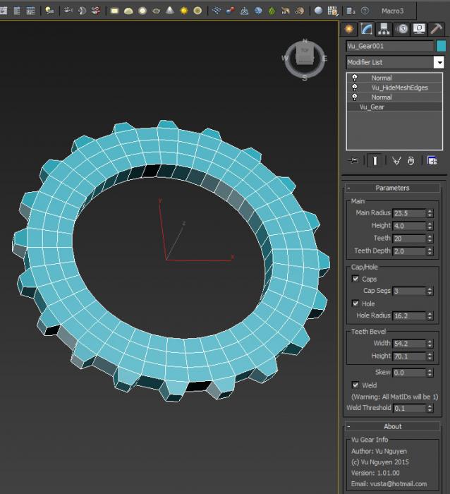This screenshot has width=450, height=494.
Task: Click the Pin Stack icon
Action: (353, 161)
